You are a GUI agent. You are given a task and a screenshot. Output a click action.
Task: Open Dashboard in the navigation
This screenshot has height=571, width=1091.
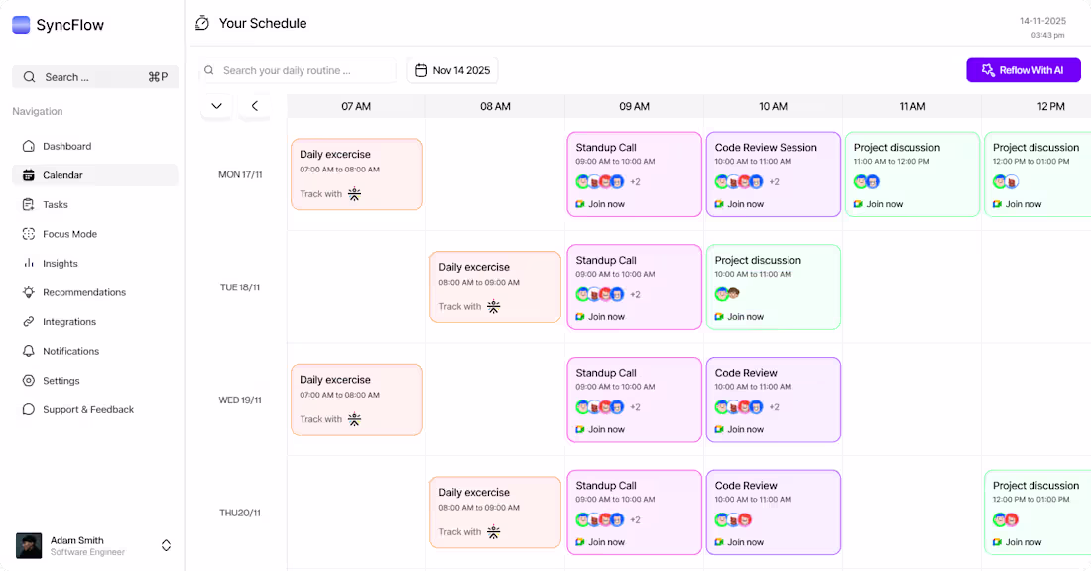point(94,146)
